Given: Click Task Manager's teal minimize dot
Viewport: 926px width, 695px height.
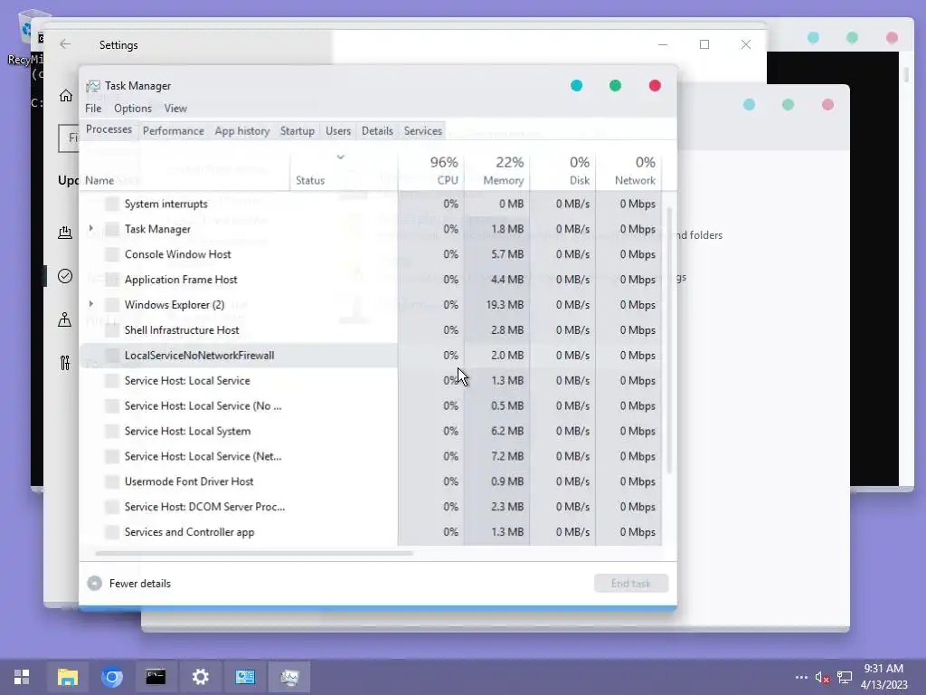Looking at the screenshot, I should 576,86.
